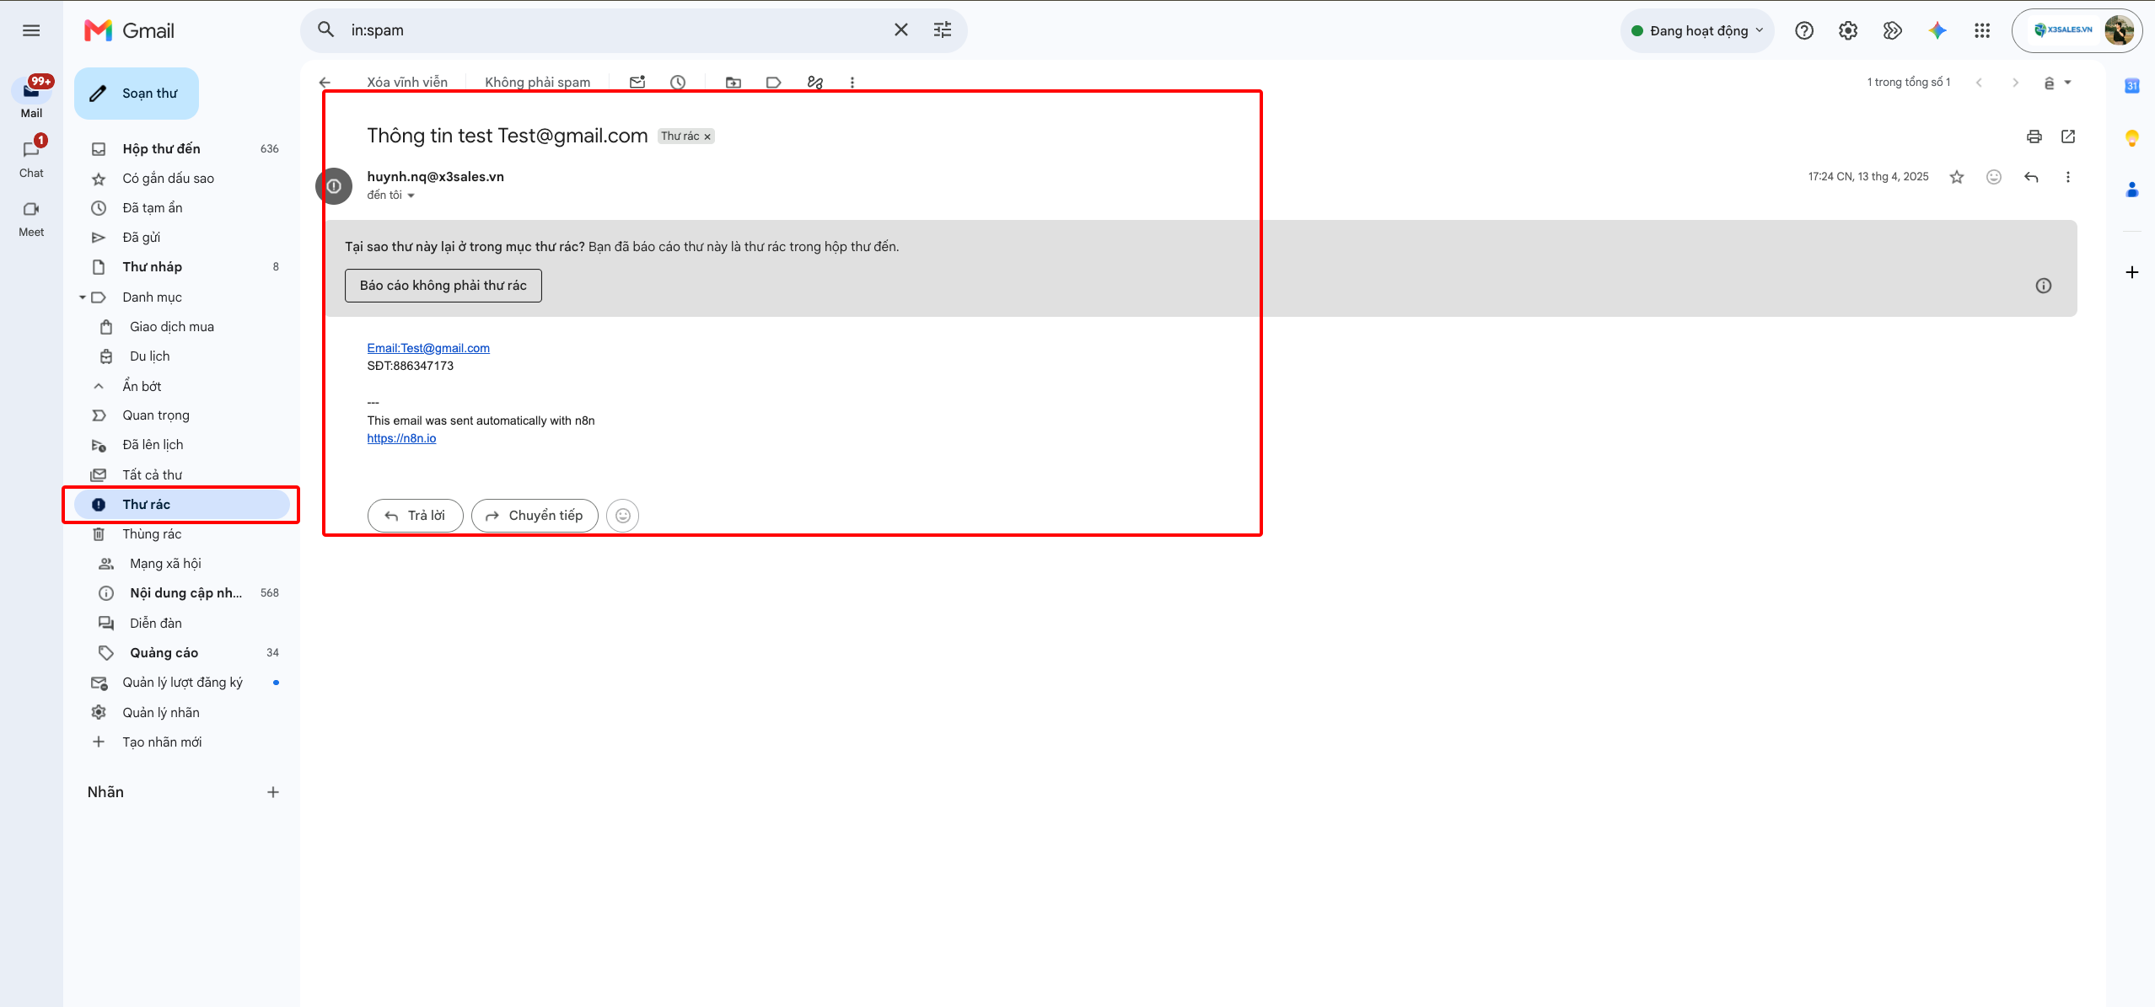Viewport: 2155px width, 1007px height.
Task: Mark email as unread icon
Action: pos(637,83)
